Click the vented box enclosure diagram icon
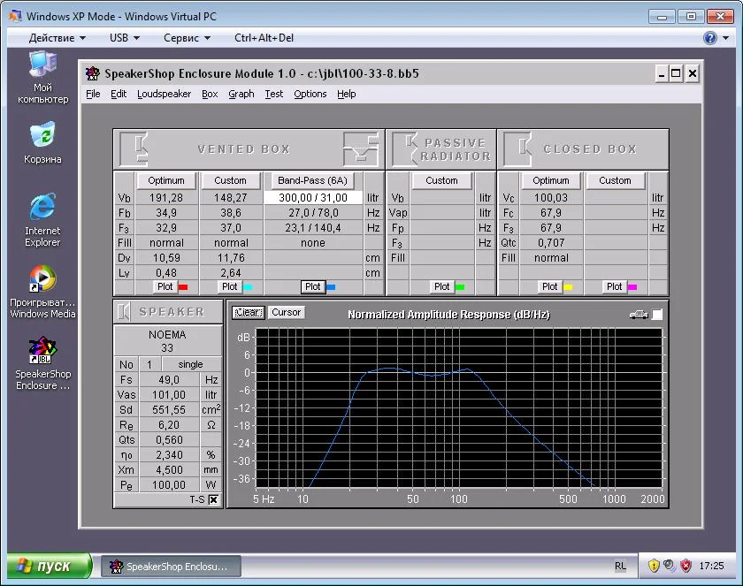743x586 pixels. pos(134,148)
